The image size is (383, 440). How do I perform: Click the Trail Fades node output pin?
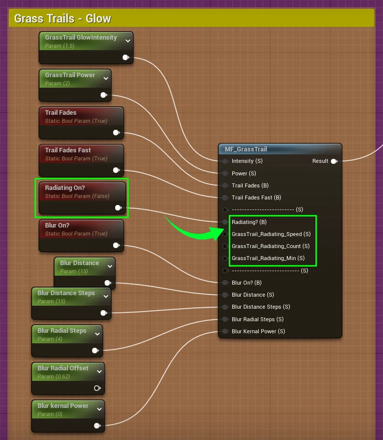point(116,133)
